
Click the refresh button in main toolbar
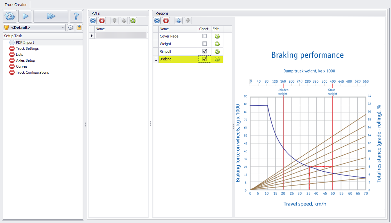click(x=10, y=16)
